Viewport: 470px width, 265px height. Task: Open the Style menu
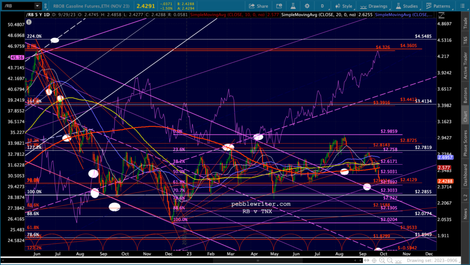(x=344, y=6)
